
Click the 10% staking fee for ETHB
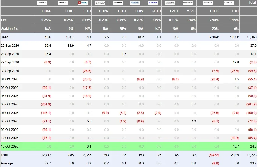70,29
